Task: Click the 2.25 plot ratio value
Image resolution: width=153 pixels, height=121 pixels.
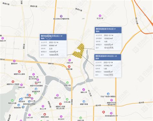Action: [51, 49]
